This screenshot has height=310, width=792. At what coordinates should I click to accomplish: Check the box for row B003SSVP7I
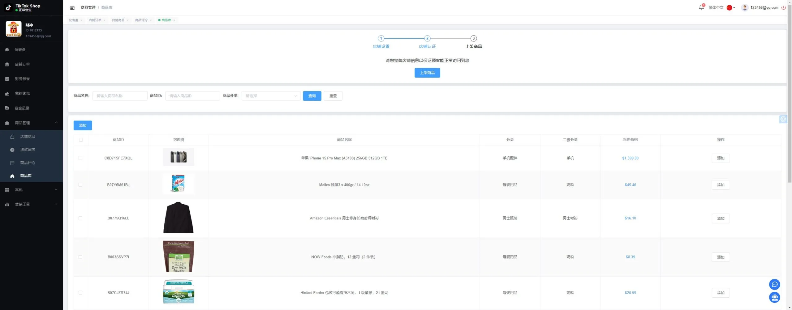pyautogui.click(x=80, y=257)
